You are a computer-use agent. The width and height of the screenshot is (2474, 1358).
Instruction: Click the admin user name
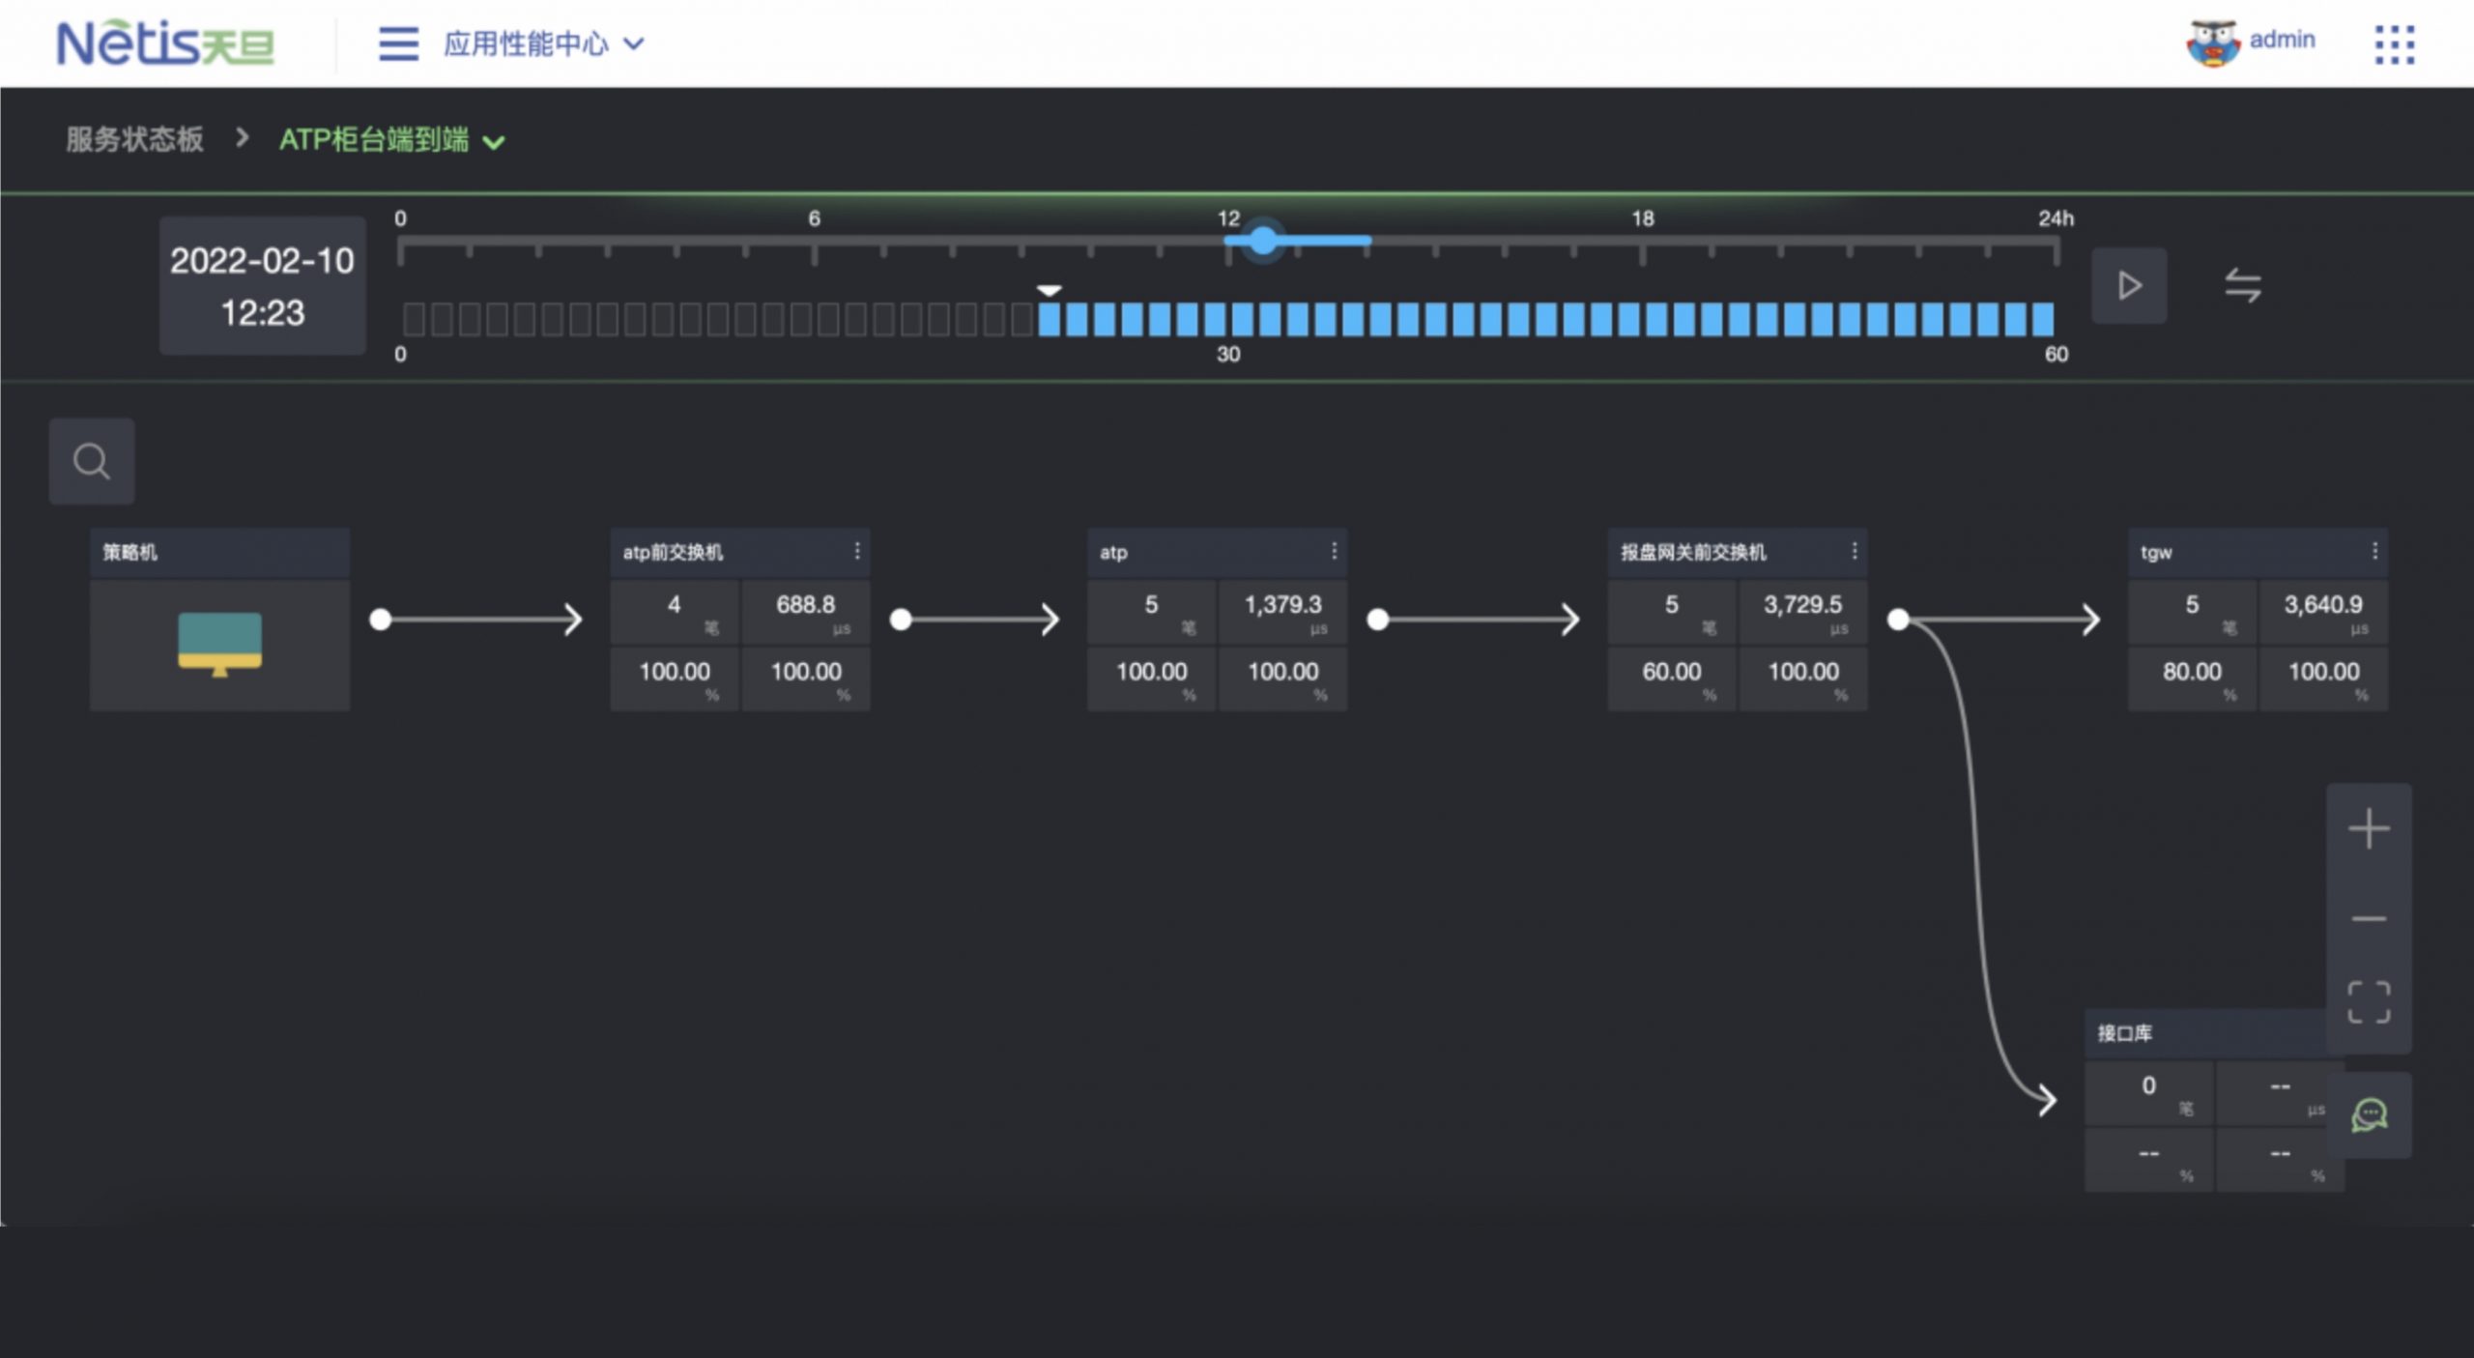(x=2282, y=41)
